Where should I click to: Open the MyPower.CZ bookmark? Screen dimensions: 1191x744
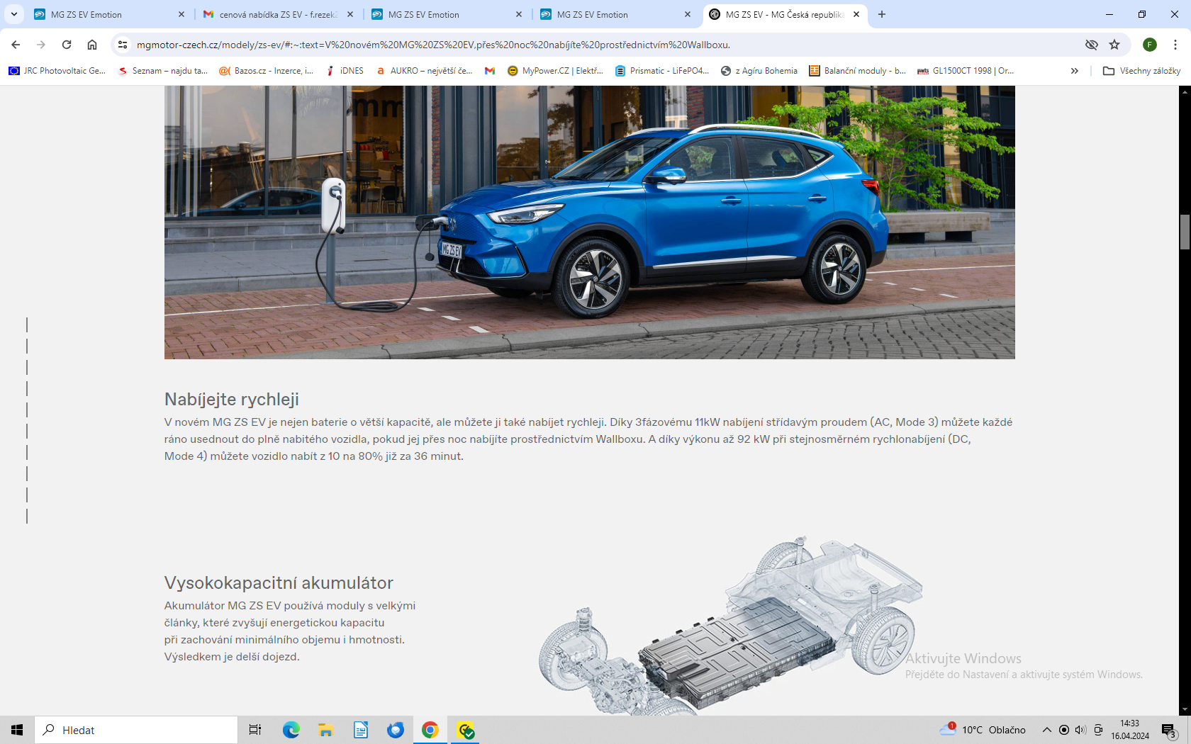tap(556, 71)
